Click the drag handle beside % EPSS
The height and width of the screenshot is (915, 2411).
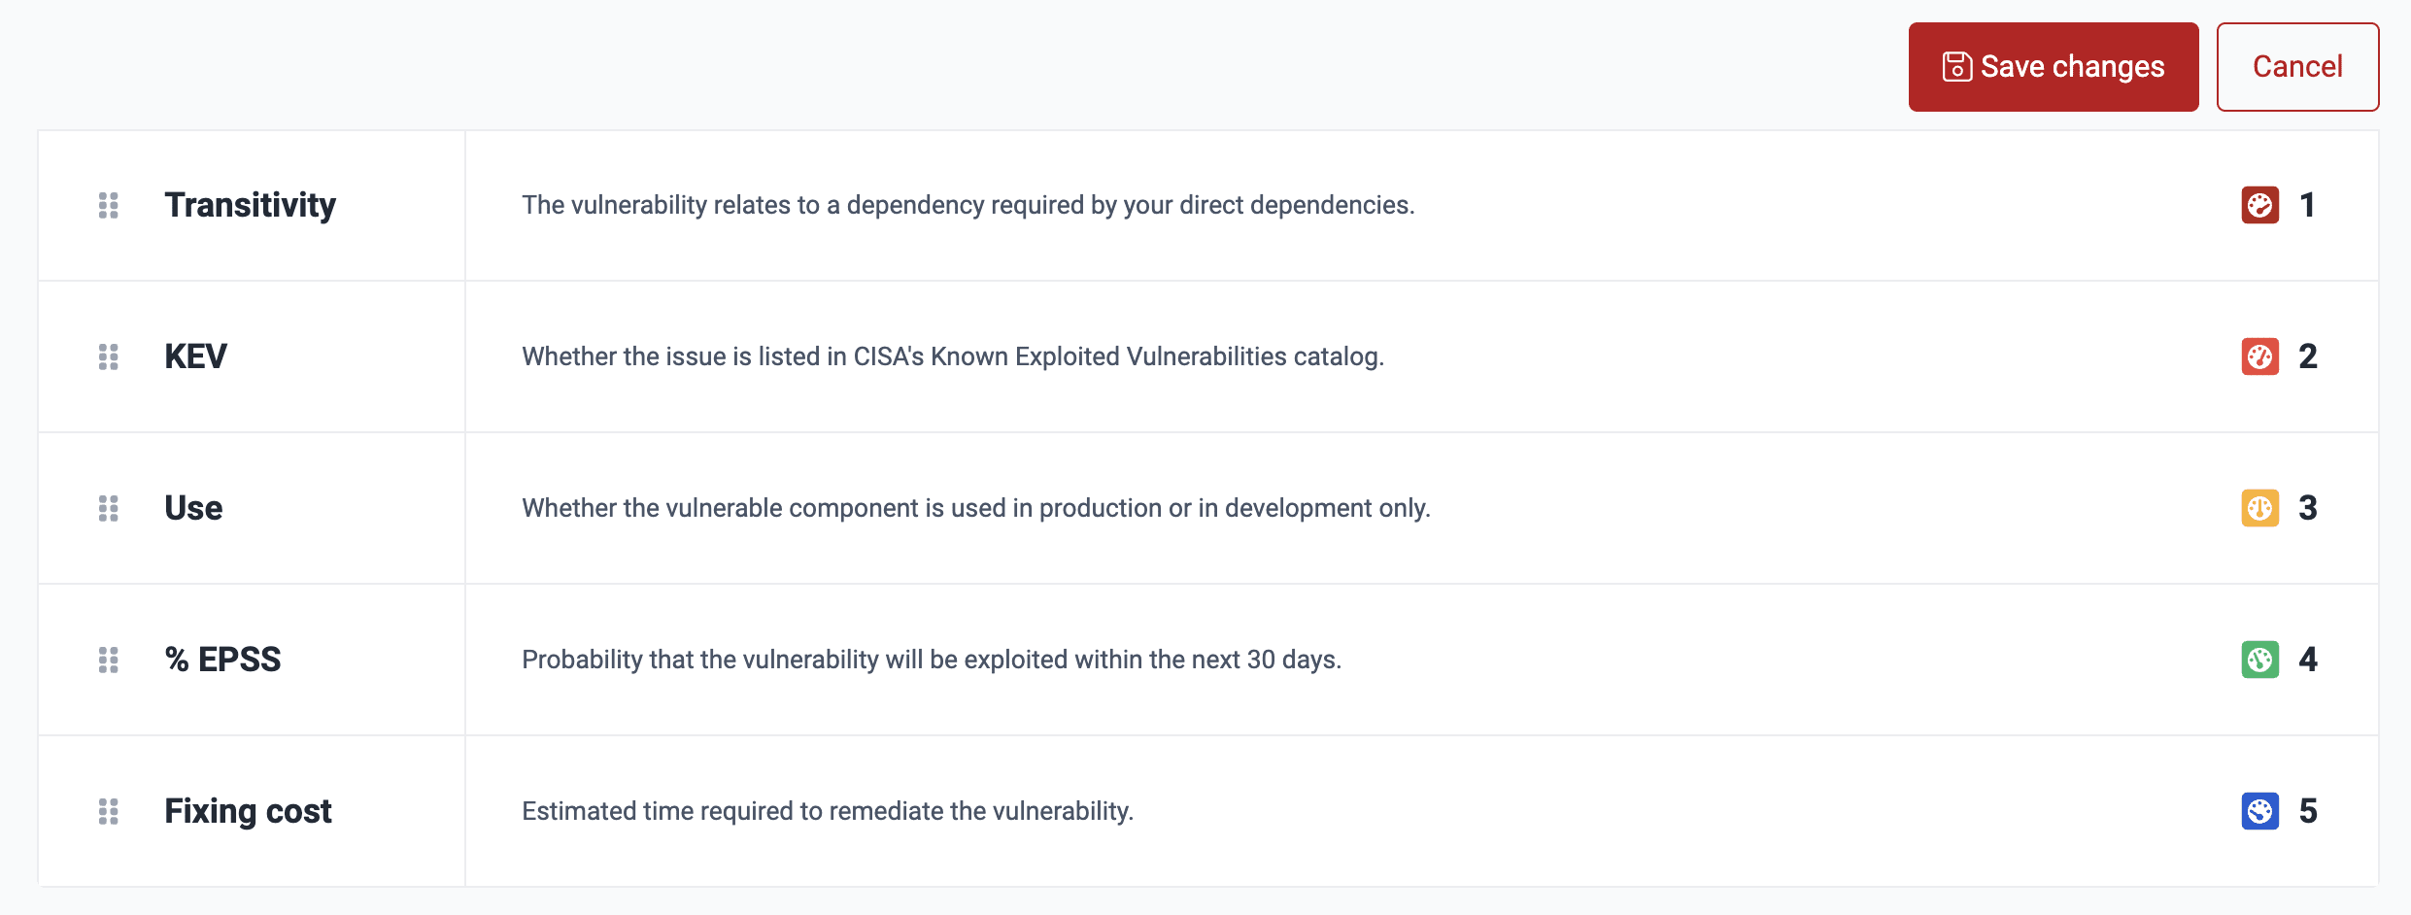coord(108,660)
